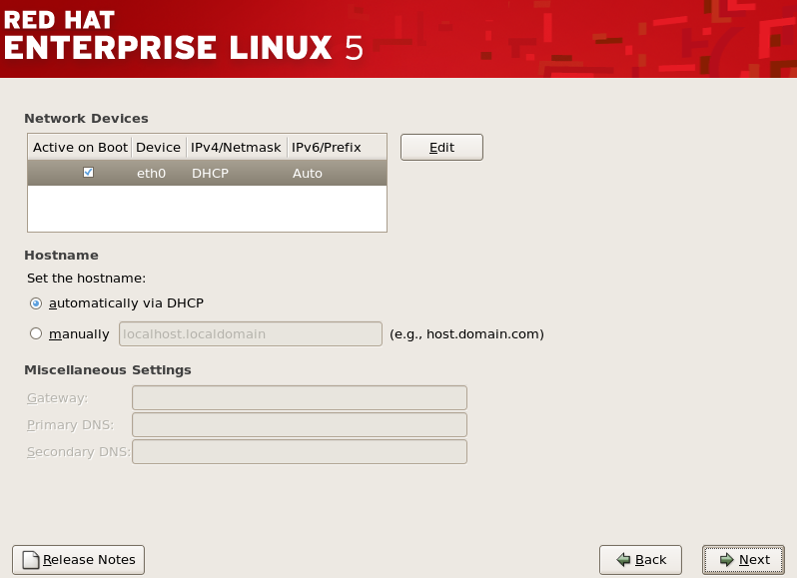This screenshot has width=797, height=578.
Task: Open the Release Notes
Action: point(78,560)
